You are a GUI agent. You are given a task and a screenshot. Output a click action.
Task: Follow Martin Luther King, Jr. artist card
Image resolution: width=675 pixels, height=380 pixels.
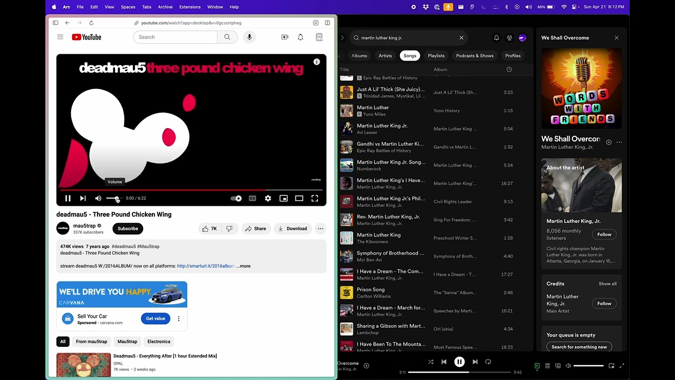[x=604, y=234]
